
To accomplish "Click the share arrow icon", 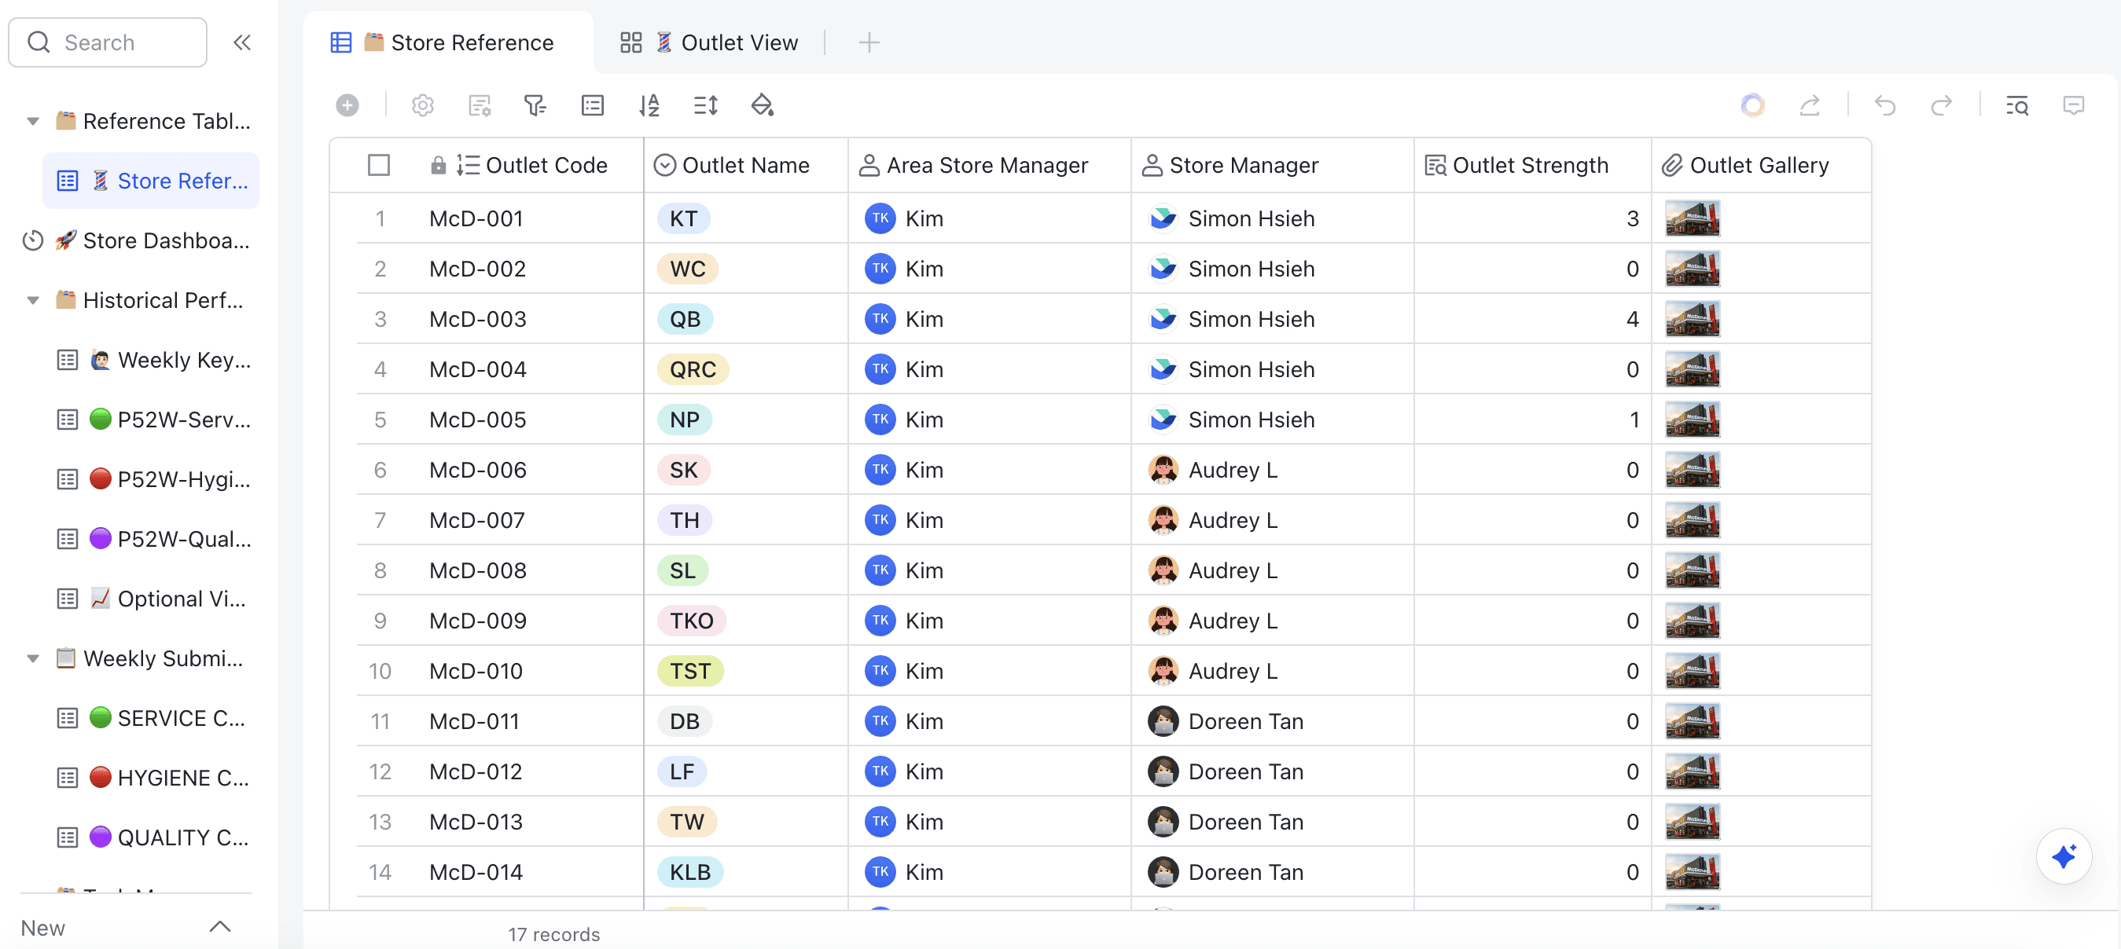I will coord(1809,105).
